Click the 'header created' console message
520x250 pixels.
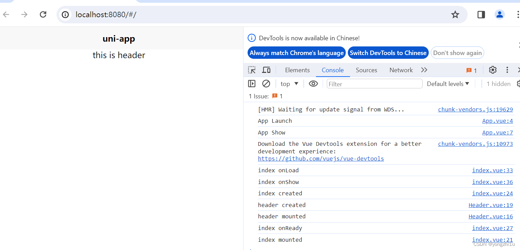(282, 205)
